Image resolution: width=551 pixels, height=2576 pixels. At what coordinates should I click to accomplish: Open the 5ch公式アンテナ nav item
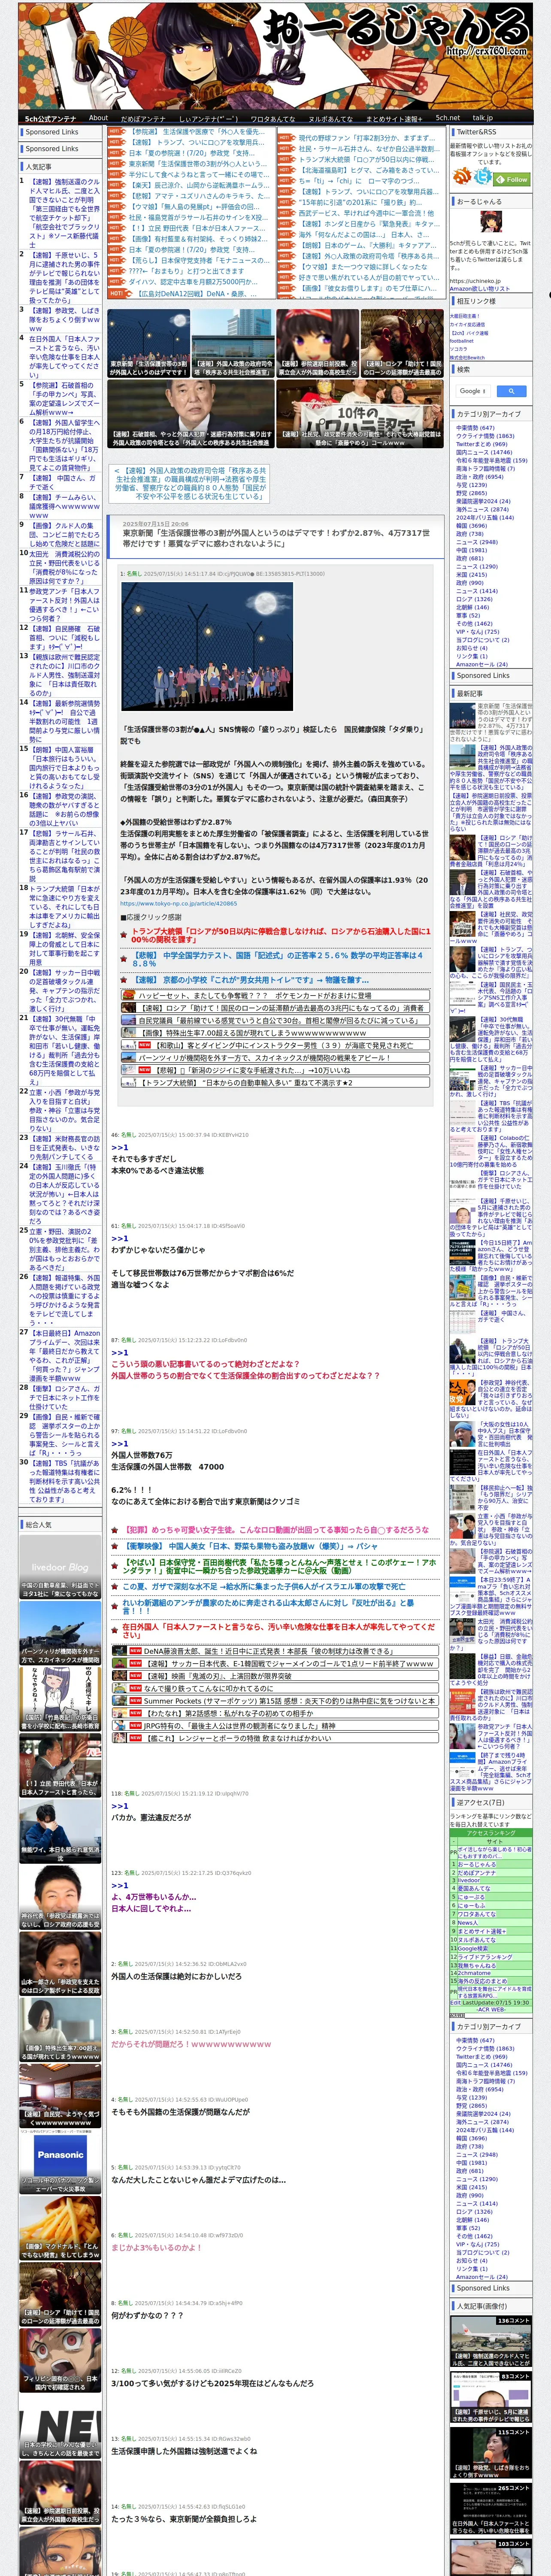50,118
